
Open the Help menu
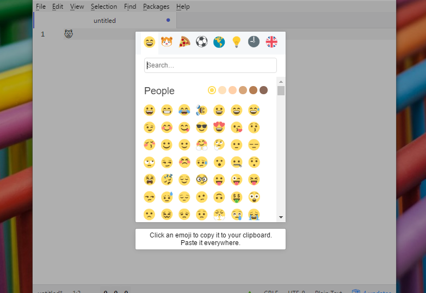click(183, 7)
